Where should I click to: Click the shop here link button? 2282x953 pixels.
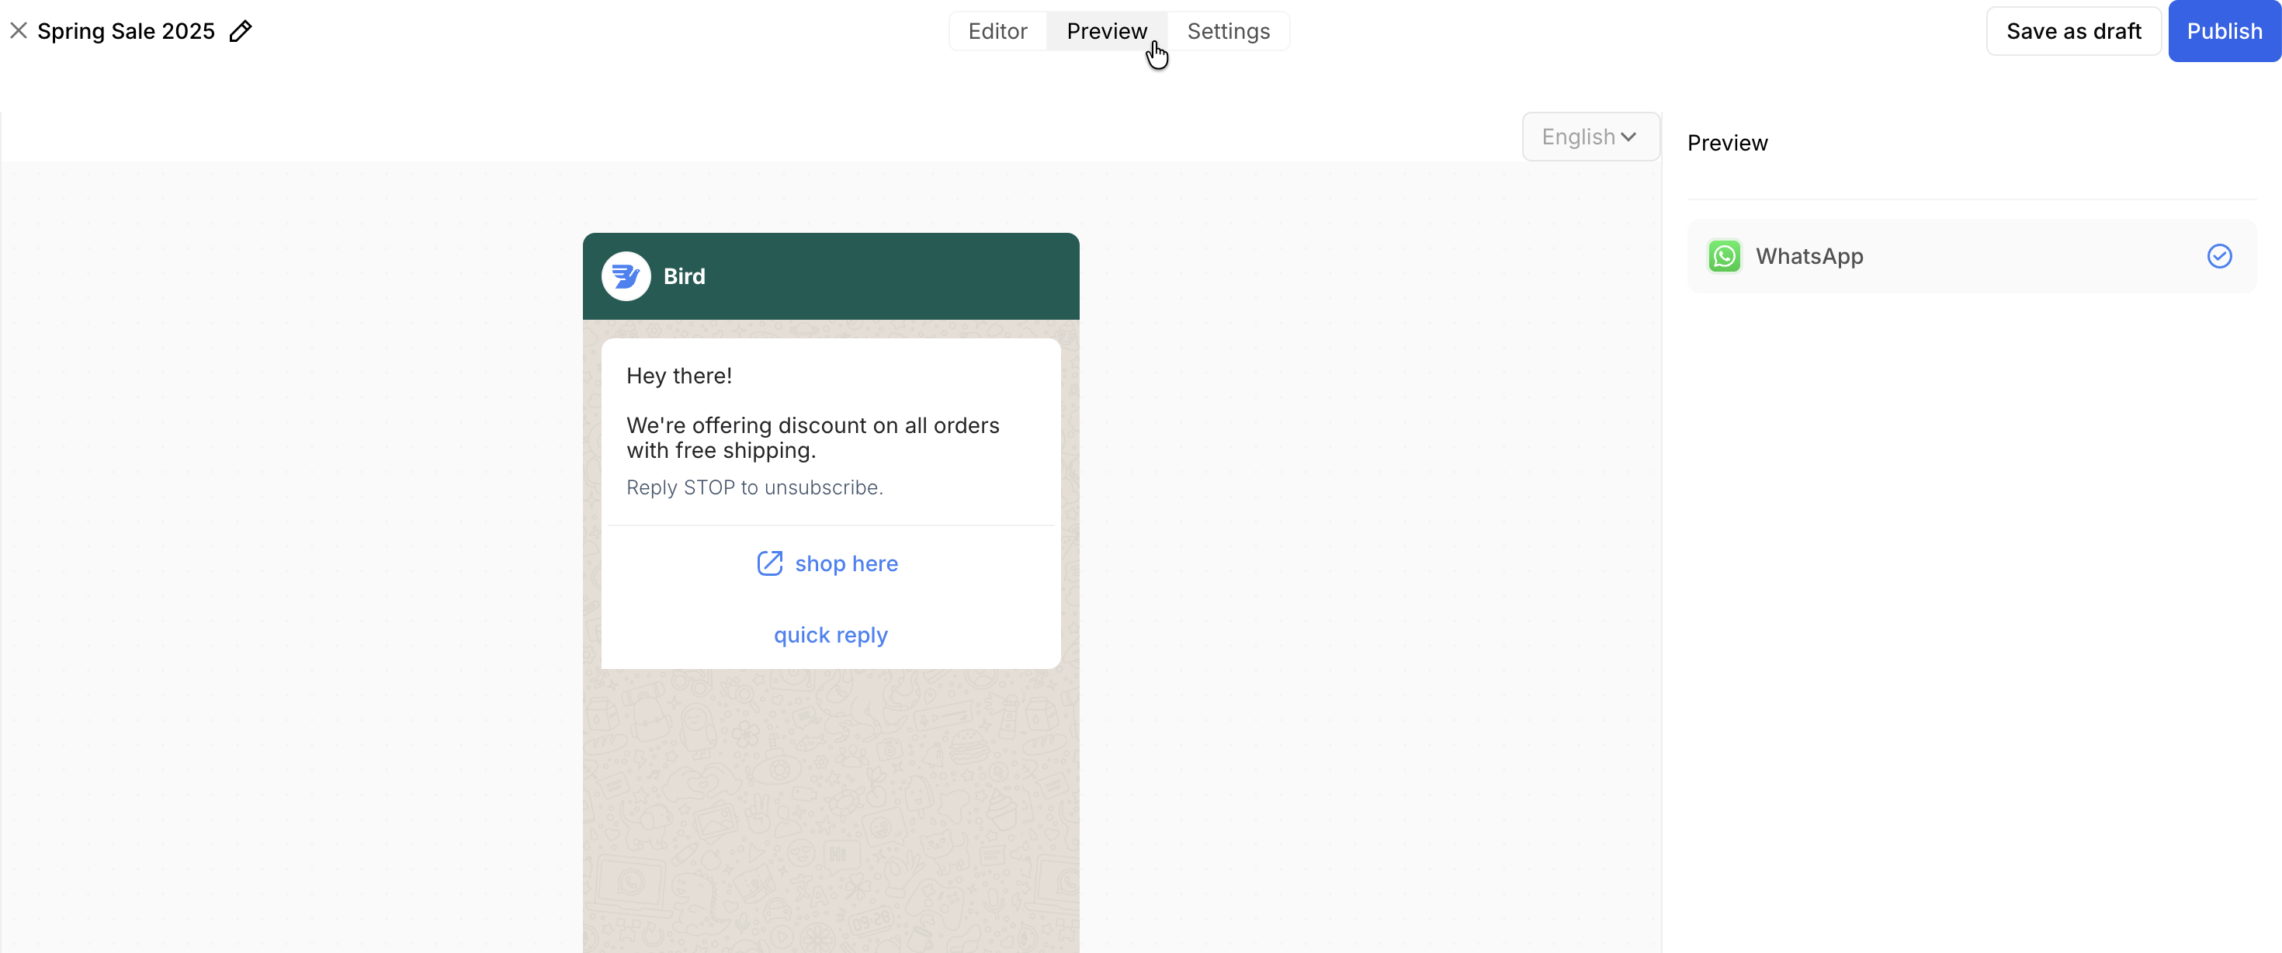(846, 563)
